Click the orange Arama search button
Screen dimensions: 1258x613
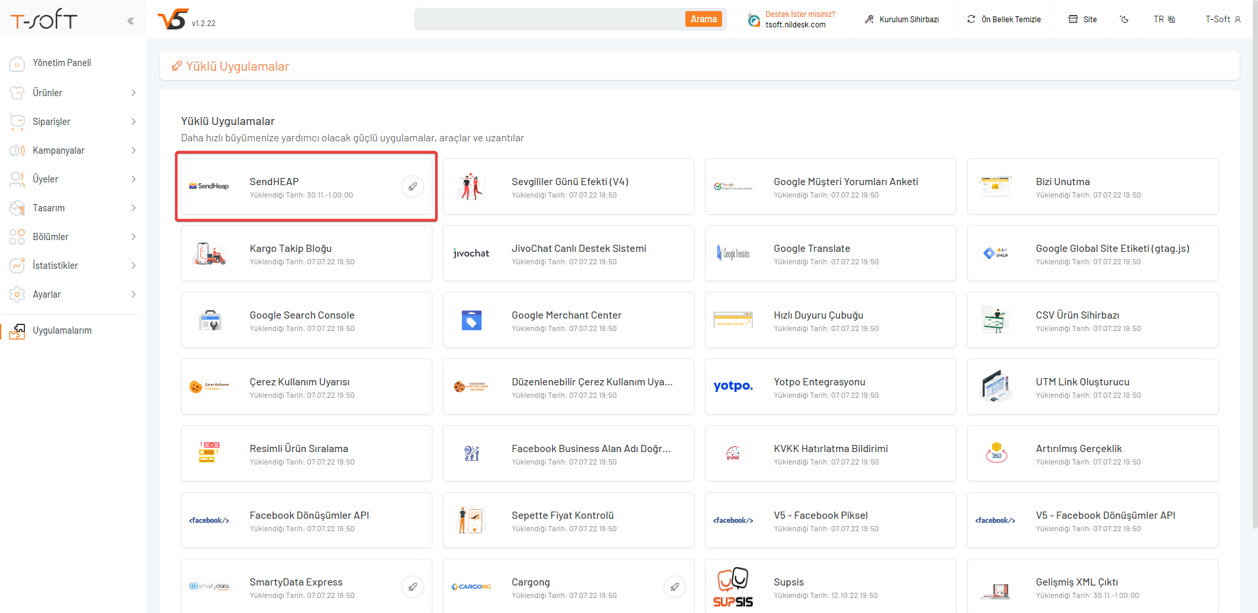(704, 20)
